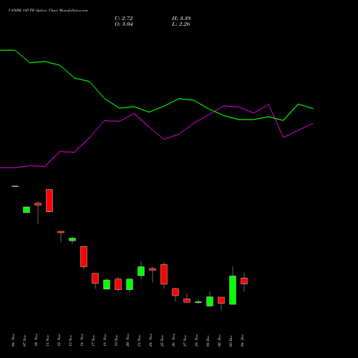Click the tall green candlestick above 03 Dec
Screen dimensions: 358x358
tap(233, 290)
